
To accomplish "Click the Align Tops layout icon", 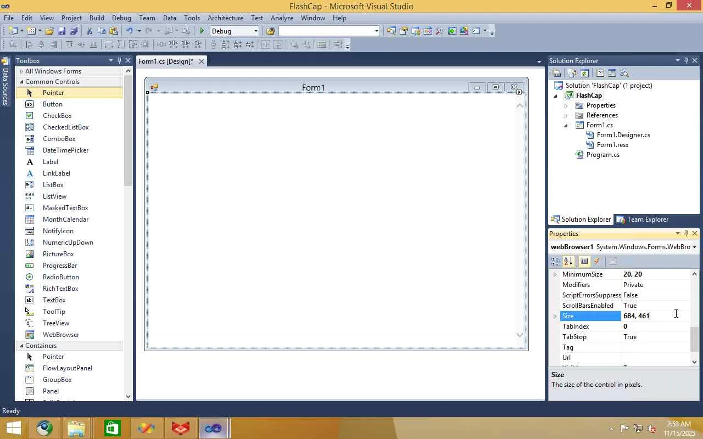I will [69, 45].
